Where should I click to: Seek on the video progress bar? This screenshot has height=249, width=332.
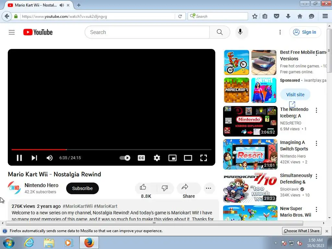click(x=112, y=149)
